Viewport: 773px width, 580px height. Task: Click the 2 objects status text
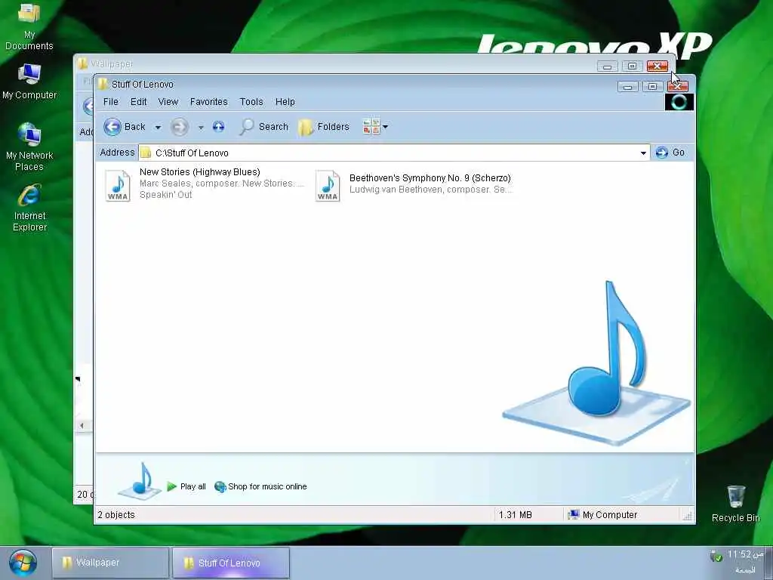(x=116, y=515)
